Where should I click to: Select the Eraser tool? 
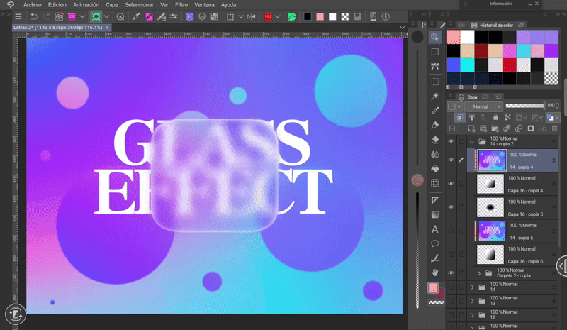coord(435,141)
